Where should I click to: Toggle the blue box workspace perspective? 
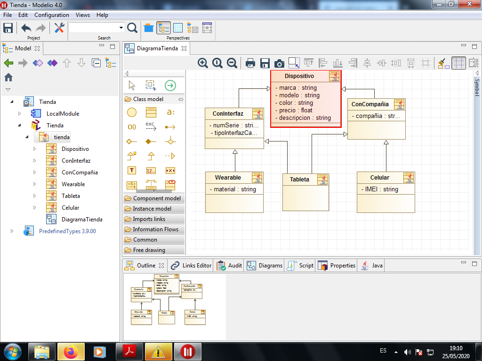(x=148, y=28)
